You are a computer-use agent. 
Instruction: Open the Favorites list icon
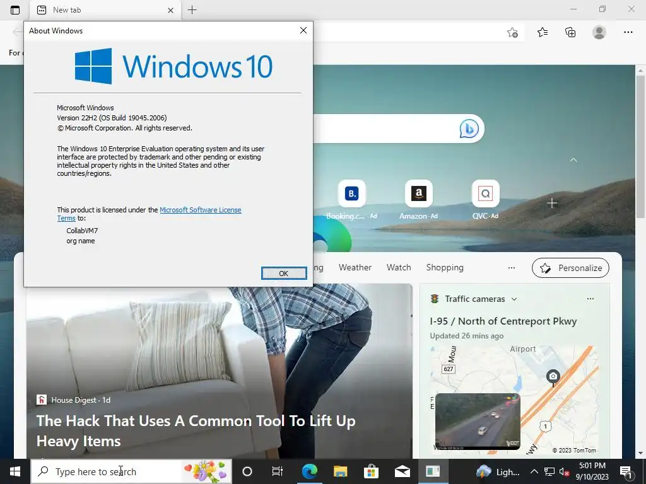(543, 32)
